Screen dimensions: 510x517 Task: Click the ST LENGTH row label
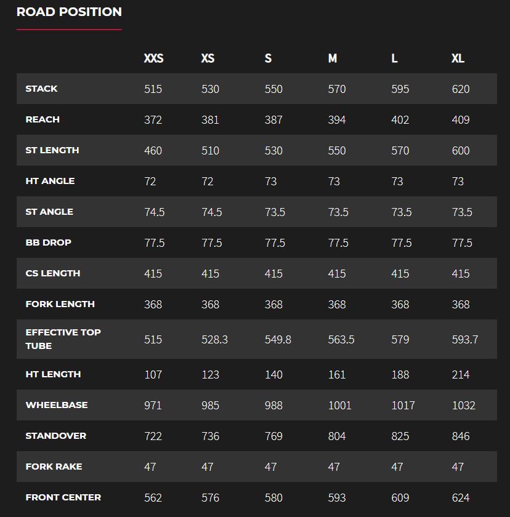tap(52, 150)
